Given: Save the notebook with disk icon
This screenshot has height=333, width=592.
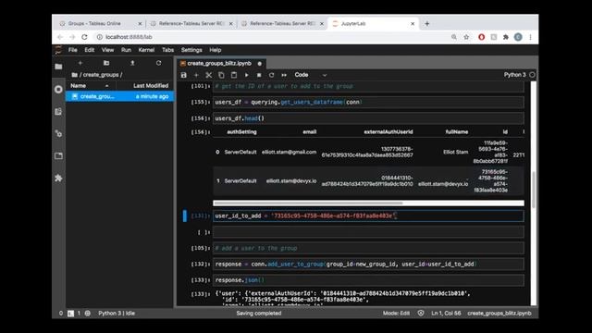Looking at the screenshot, I should pos(183,75).
